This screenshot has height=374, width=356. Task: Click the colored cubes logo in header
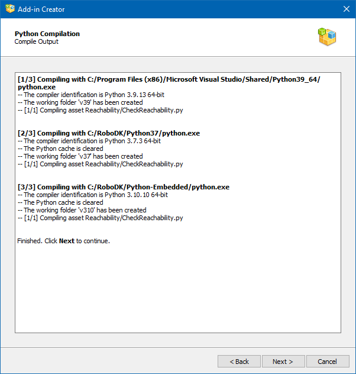[327, 37]
